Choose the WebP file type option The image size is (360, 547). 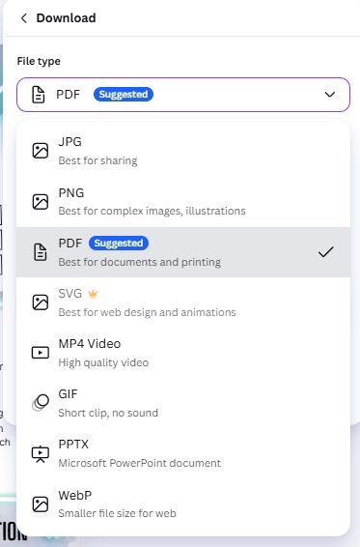tap(183, 504)
